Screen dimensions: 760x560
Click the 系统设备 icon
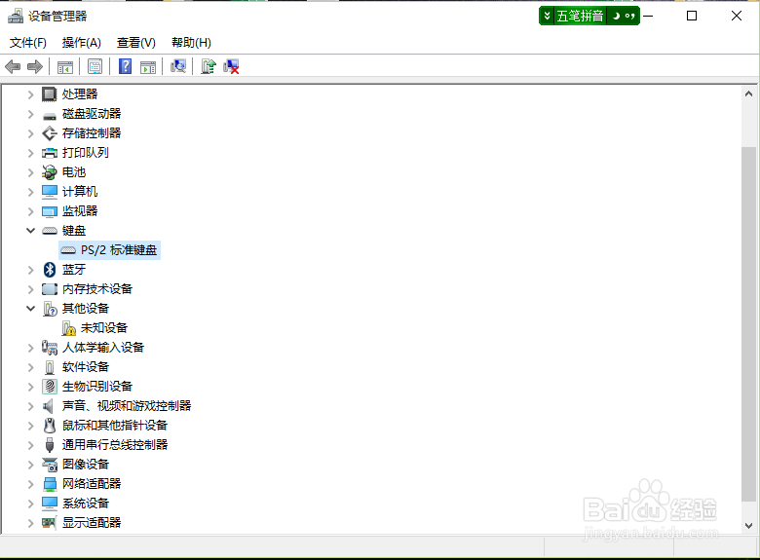[50, 504]
